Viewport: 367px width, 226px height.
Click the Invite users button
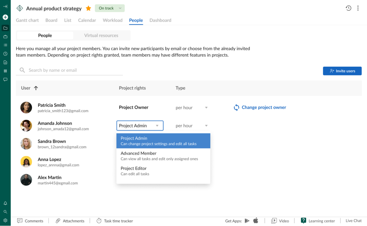(342, 71)
